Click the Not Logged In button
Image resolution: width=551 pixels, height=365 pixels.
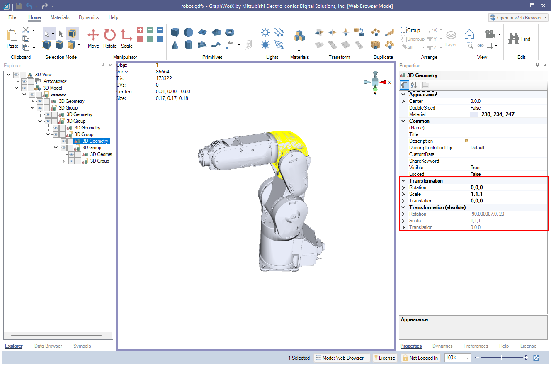[420, 358]
